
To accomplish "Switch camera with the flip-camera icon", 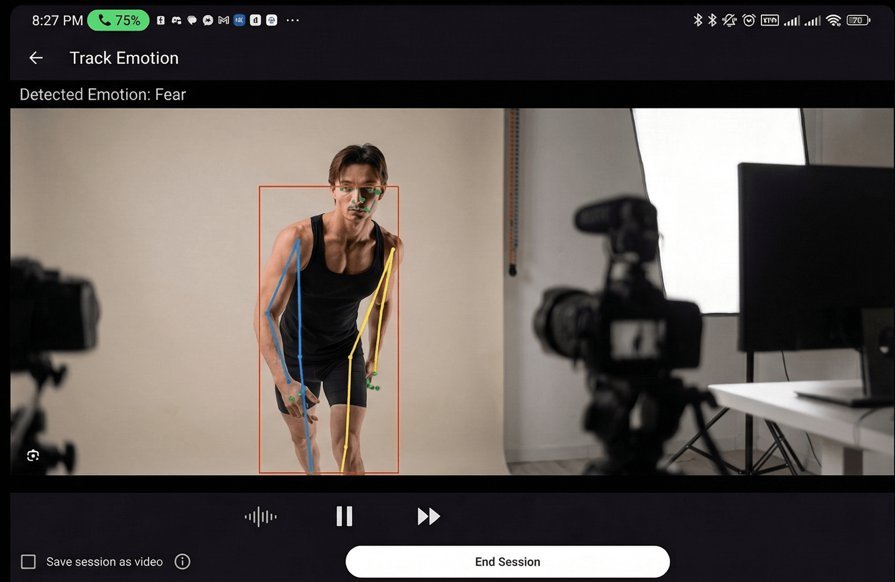I will (x=33, y=455).
